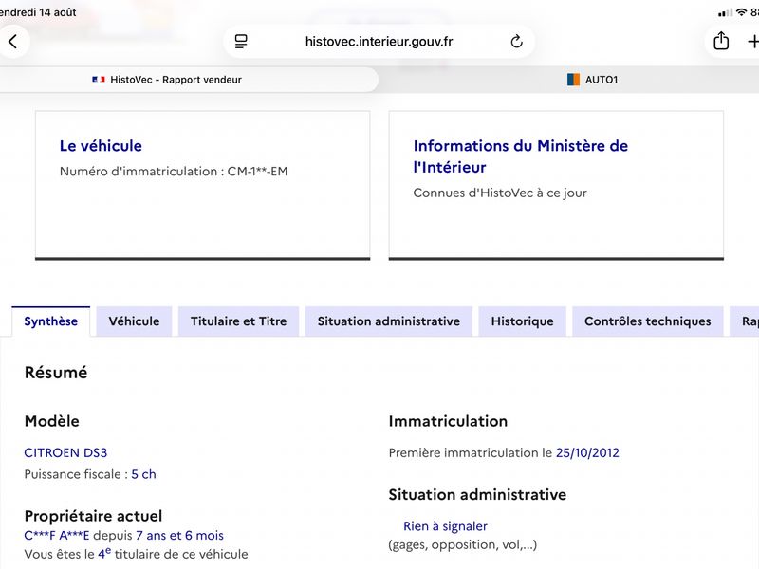Click the Rien à signaler status

tap(445, 526)
